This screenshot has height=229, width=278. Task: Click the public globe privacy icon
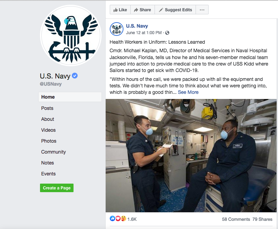[x=167, y=33]
